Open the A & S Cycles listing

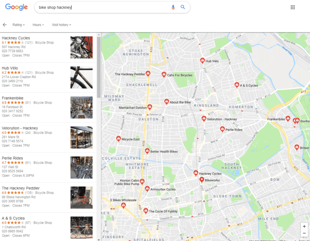(x=48, y=227)
